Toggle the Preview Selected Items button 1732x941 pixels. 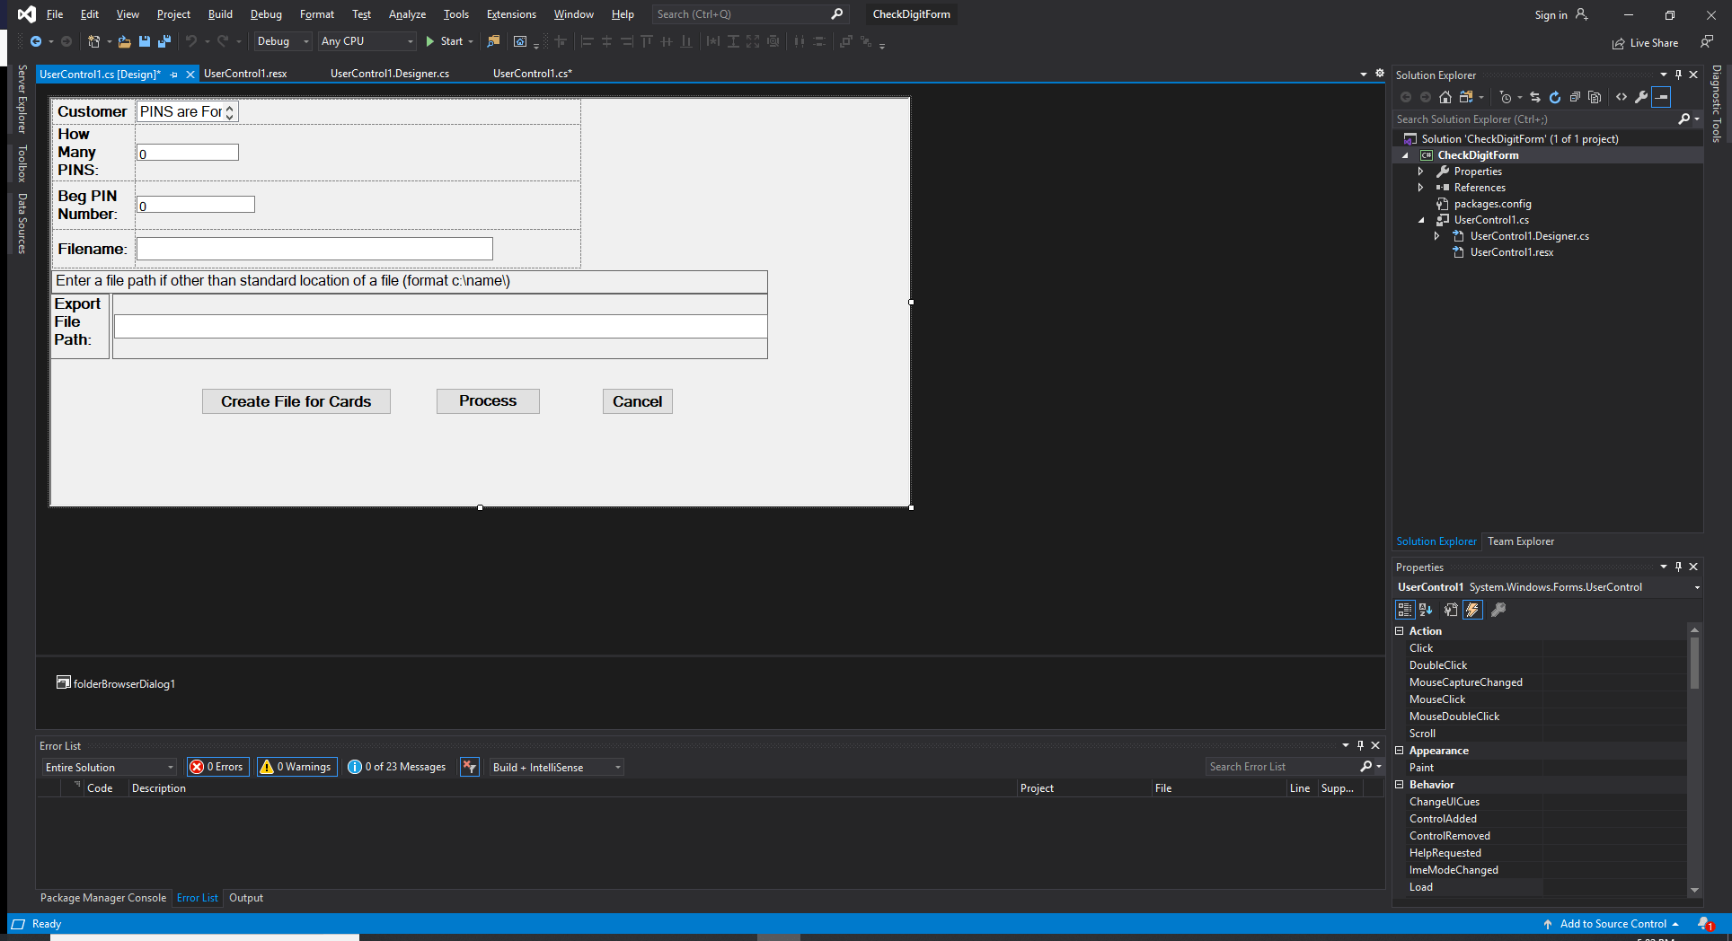point(1660,97)
